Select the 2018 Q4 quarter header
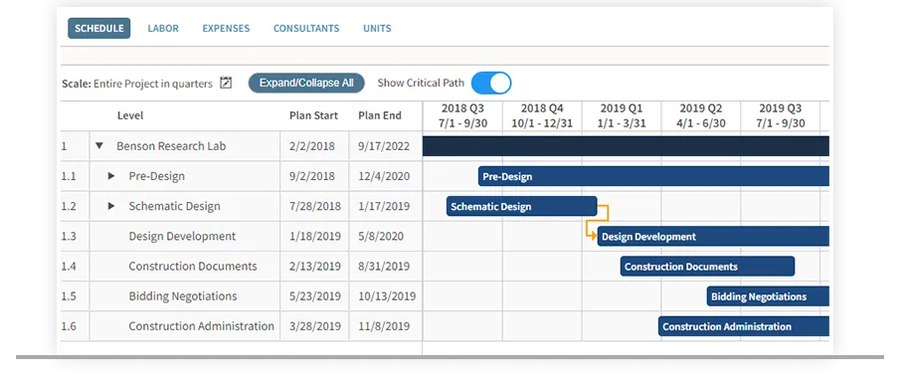 542,115
